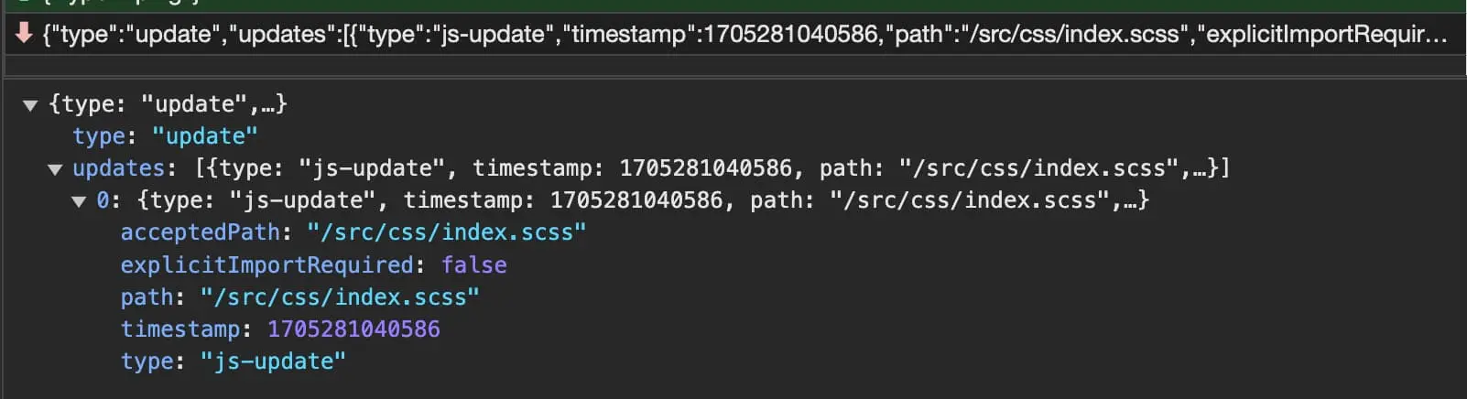1467x399 pixels.
Task: Click the divider bar below the message row
Action: [733, 66]
